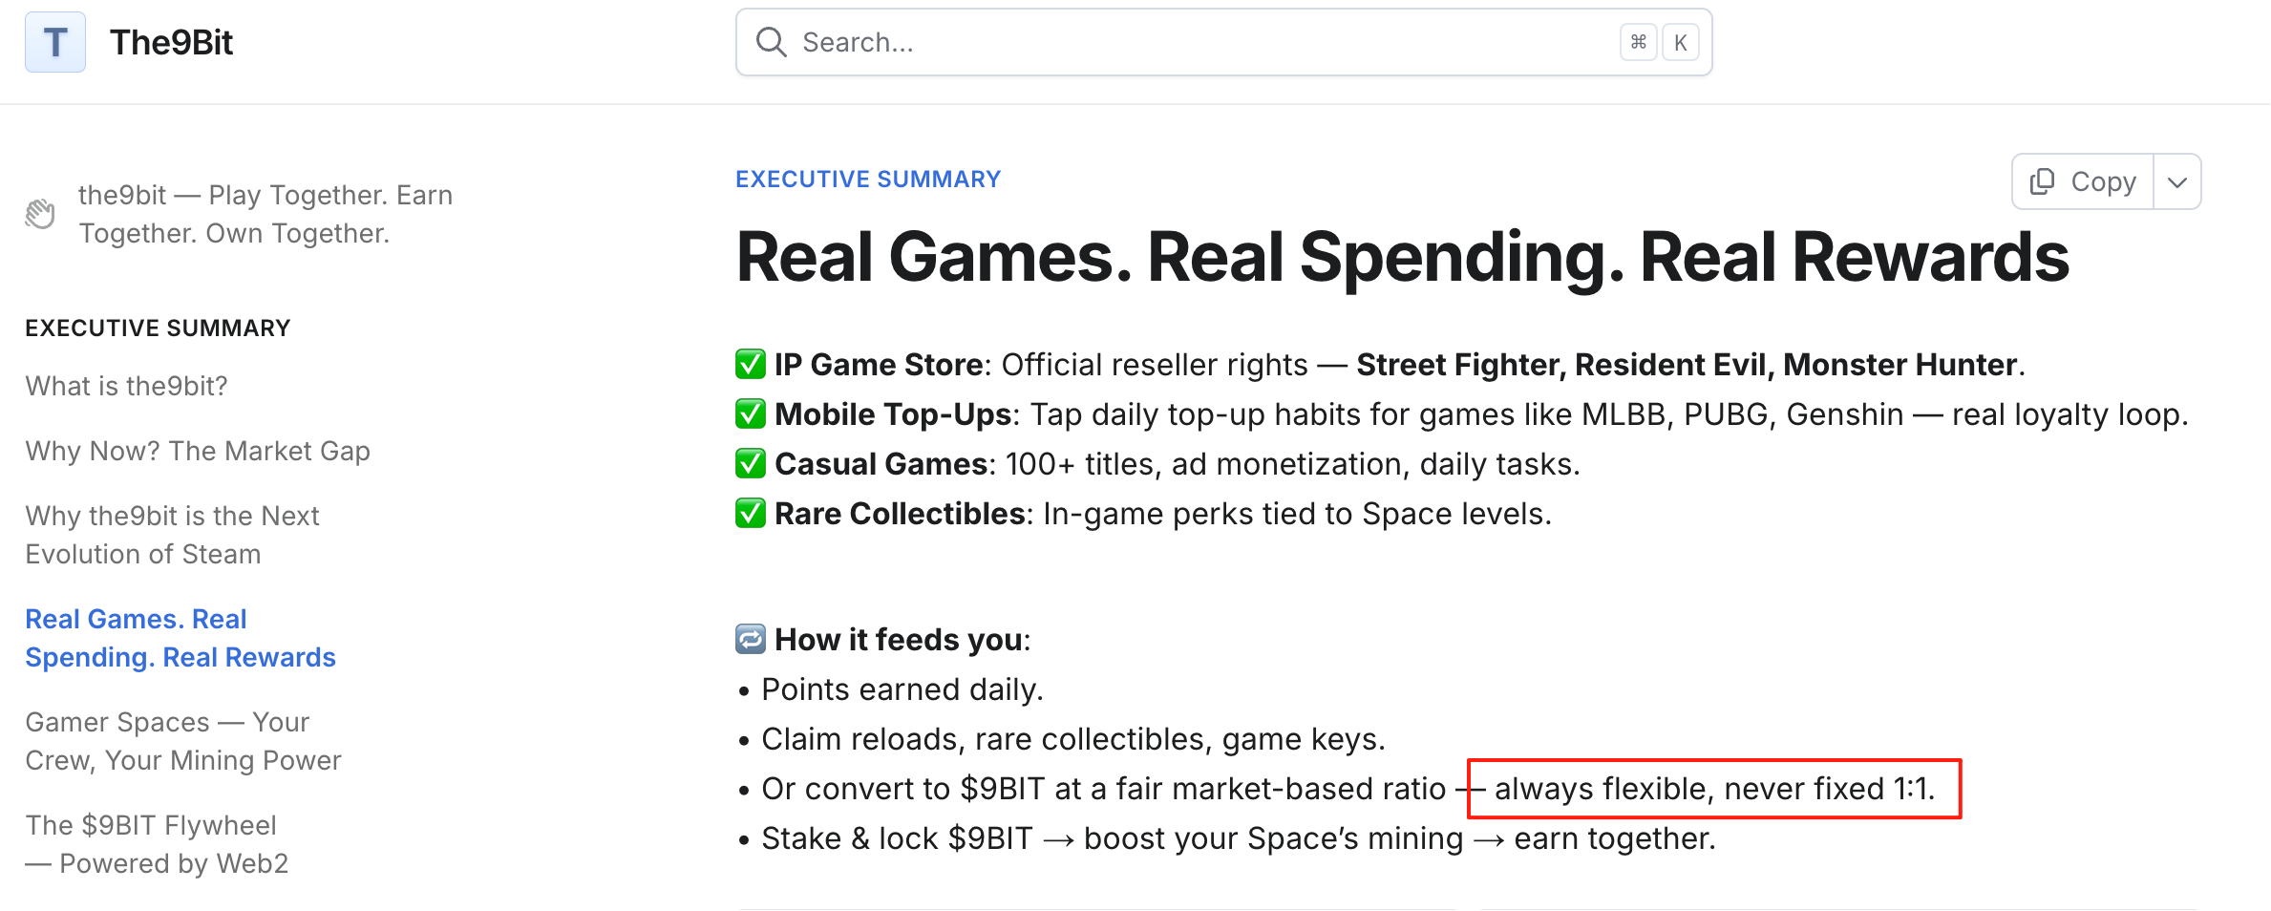Select the EXECUTIVE SUMMARY sidebar section header
Viewport: 2271px width, 911px height.
tap(157, 327)
